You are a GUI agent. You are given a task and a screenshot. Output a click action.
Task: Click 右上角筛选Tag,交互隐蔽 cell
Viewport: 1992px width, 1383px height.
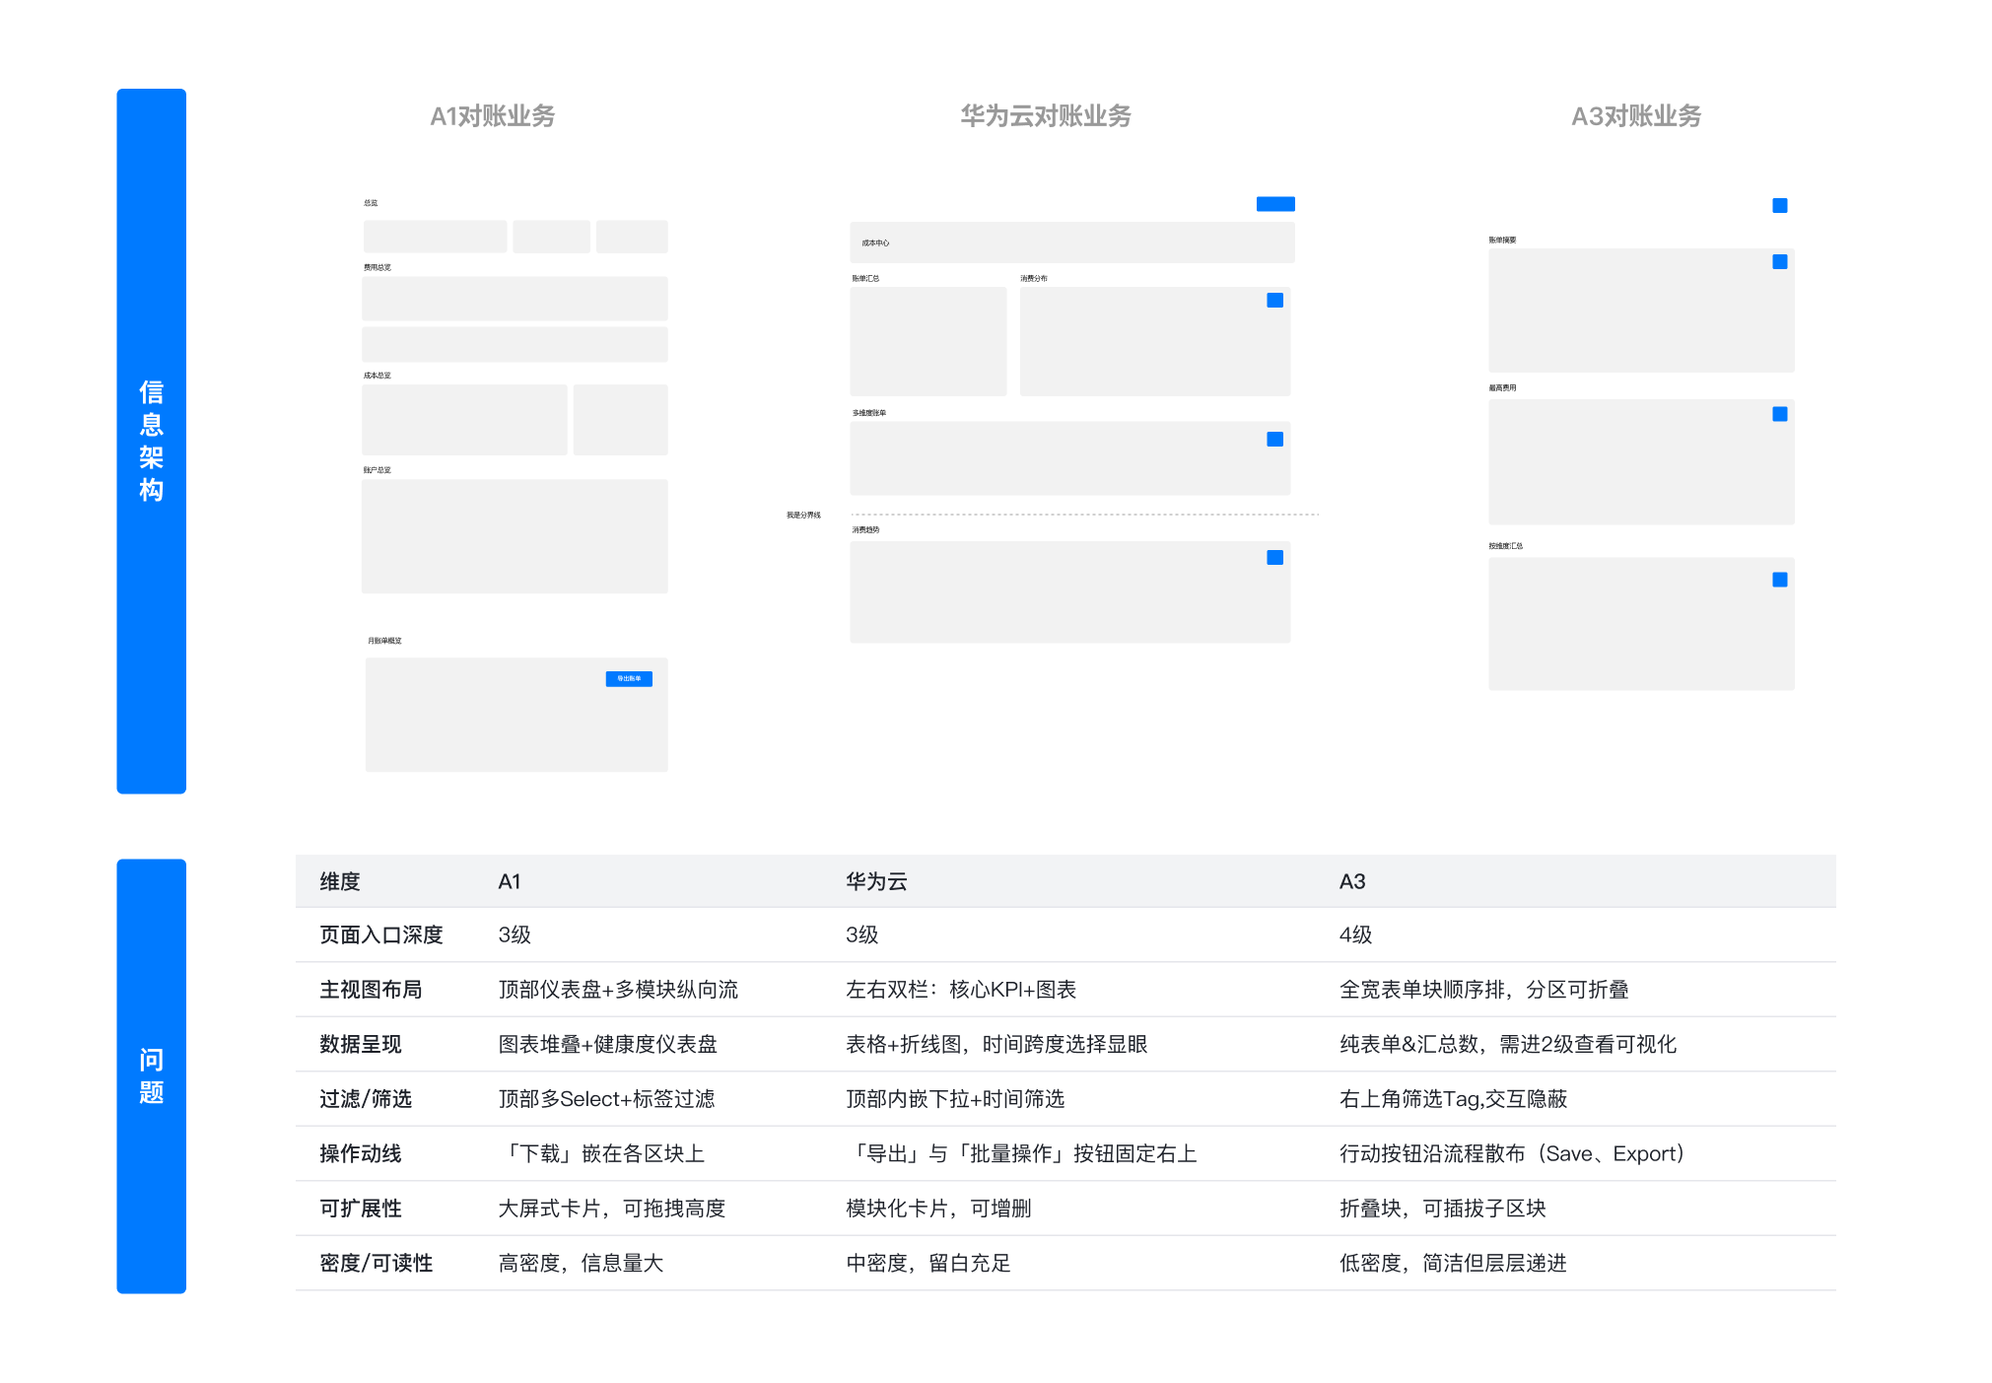1453,1098
